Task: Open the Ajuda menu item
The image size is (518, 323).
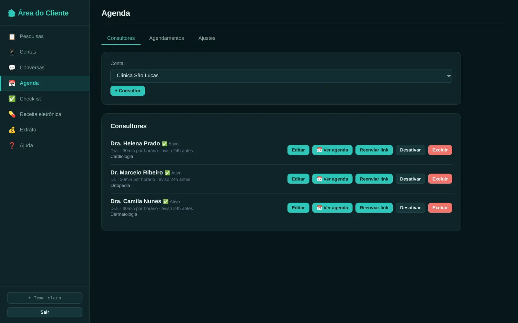Action: (x=45, y=146)
